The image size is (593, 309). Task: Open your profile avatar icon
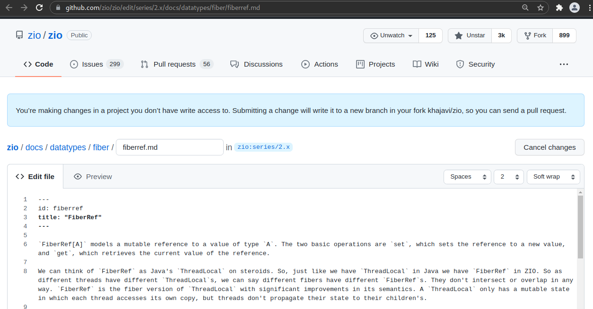[574, 8]
